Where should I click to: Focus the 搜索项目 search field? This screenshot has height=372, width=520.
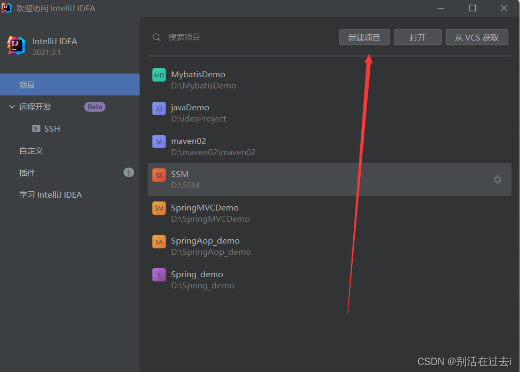[184, 37]
